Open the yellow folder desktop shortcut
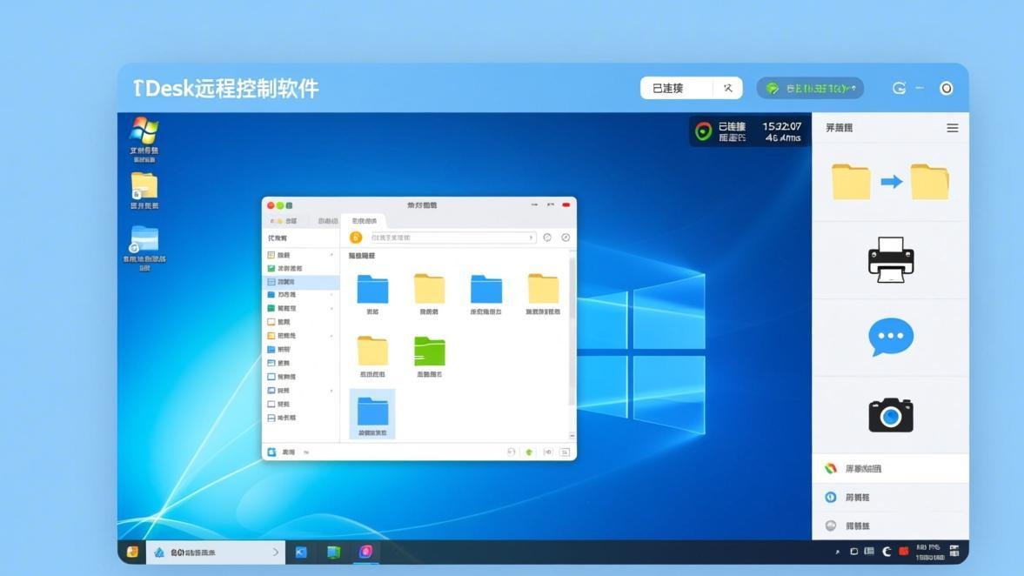Image resolution: width=1024 pixels, height=576 pixels. [144, 191]
